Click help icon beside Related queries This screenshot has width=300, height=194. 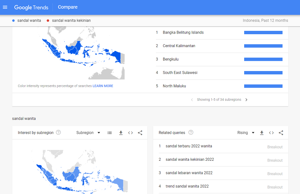[191, 133]
